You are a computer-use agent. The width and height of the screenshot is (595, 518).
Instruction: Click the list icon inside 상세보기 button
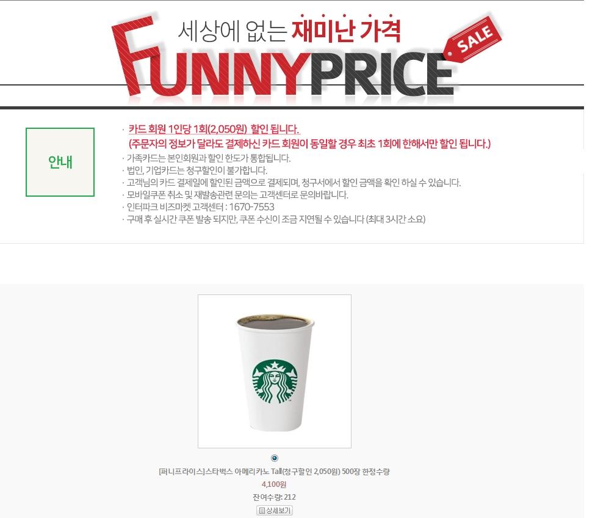(262, 511)
